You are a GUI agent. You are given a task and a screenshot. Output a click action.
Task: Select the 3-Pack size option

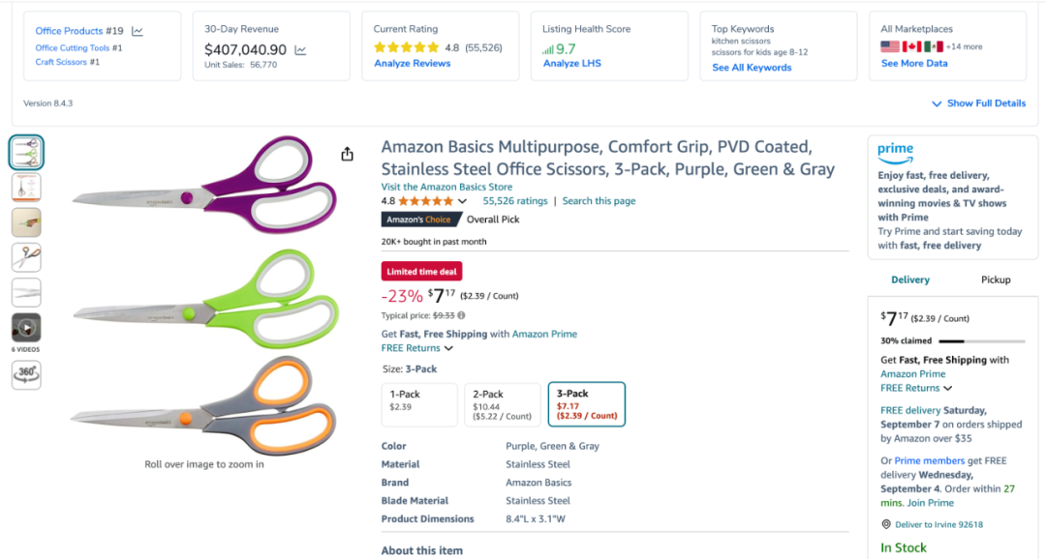586,404
